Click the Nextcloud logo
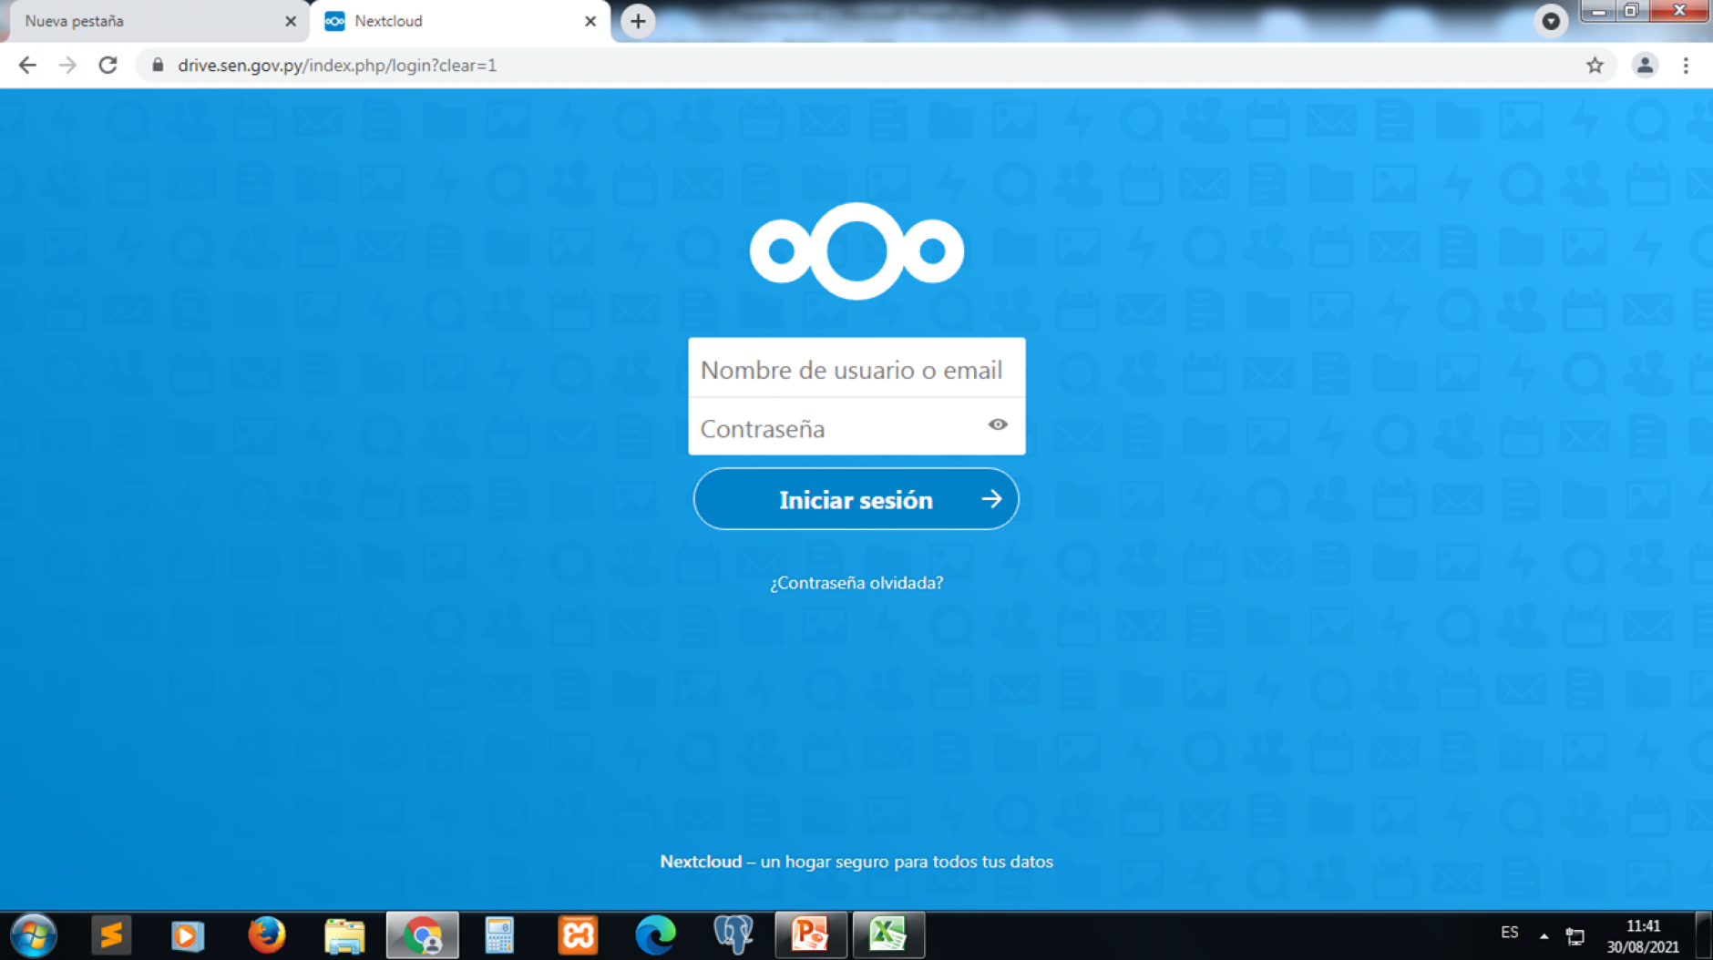The image size is (1713, 960). (856, 250)
